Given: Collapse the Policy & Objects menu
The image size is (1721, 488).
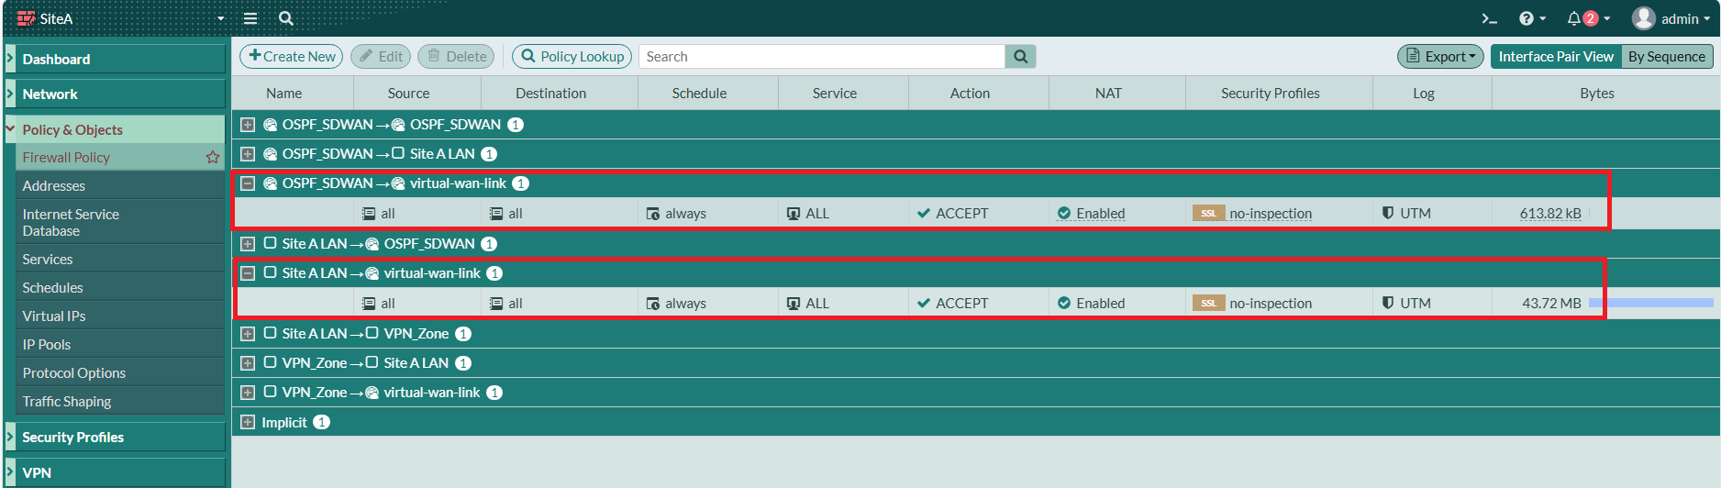Looking at the screenshot, I should 115,129.
